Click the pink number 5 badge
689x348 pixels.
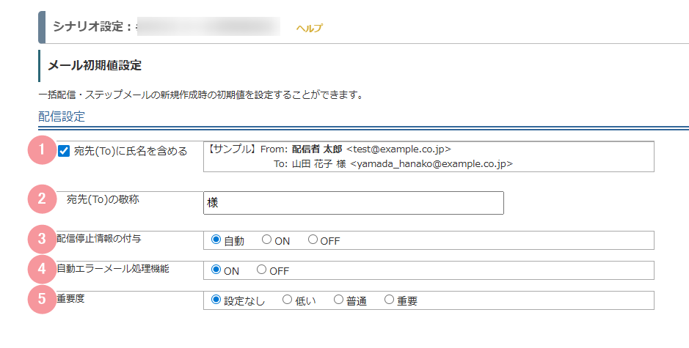coord(42,299)
